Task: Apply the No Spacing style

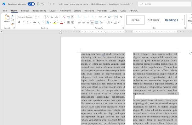Action: tap(153, 20)
